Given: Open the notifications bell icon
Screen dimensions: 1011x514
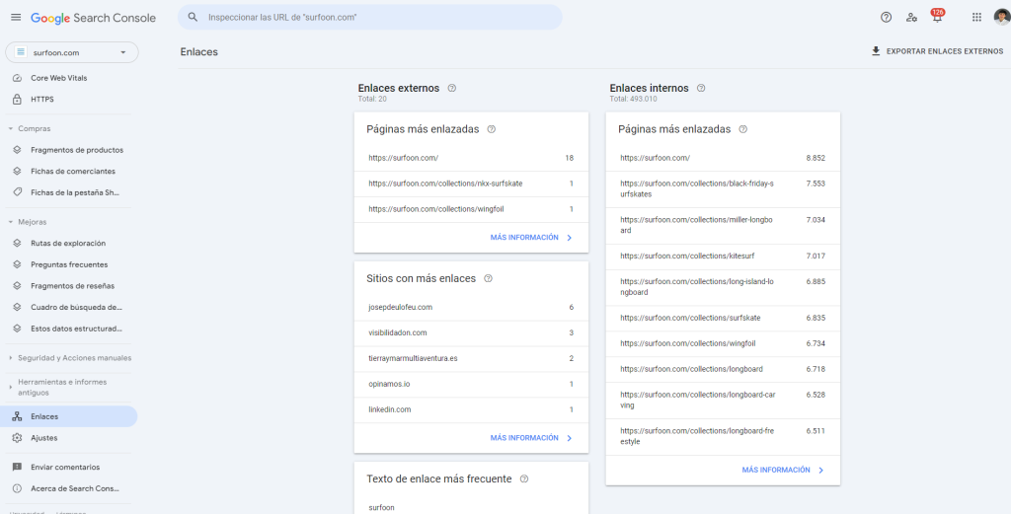Looking at the screenshot, I should (x=936, y=18).
